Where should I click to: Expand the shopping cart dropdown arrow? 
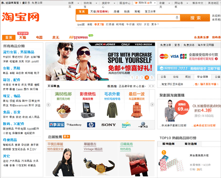click(x=155, y=3)
